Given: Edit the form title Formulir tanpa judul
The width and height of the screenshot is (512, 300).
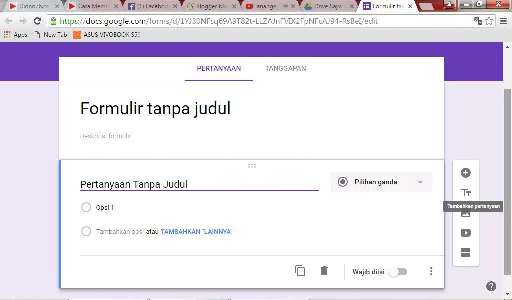Looking at the screenshot, I should (155, 108).
